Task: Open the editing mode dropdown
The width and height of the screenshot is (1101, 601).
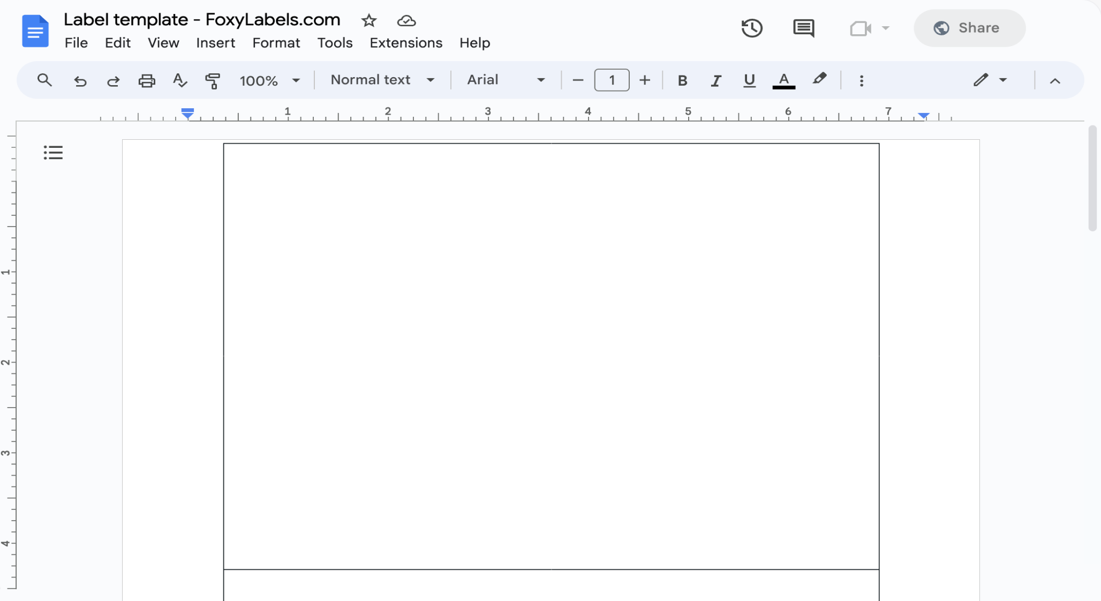Action: [x=989, y=80]
